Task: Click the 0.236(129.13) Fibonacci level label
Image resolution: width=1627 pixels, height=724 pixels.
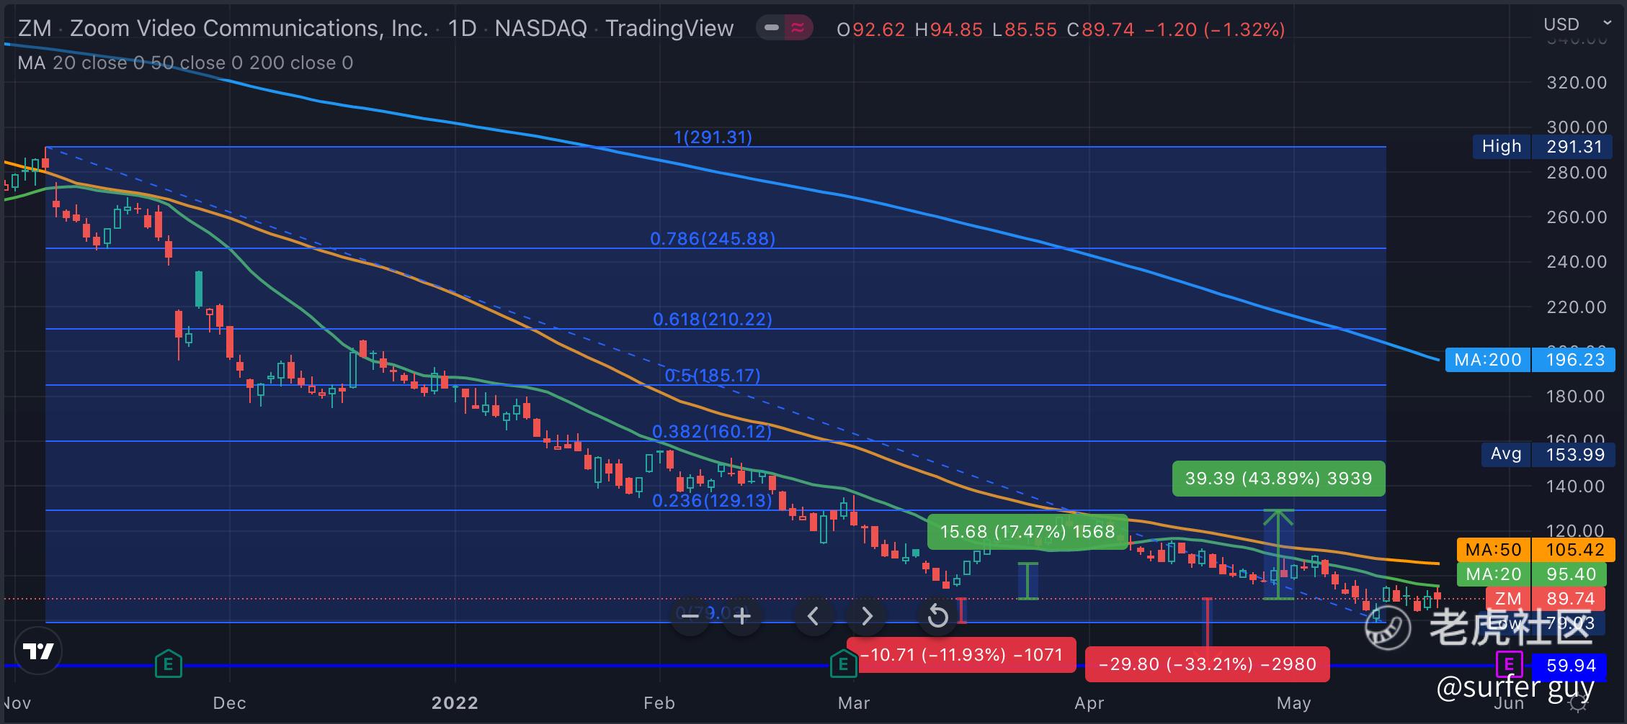Action: 712,501
